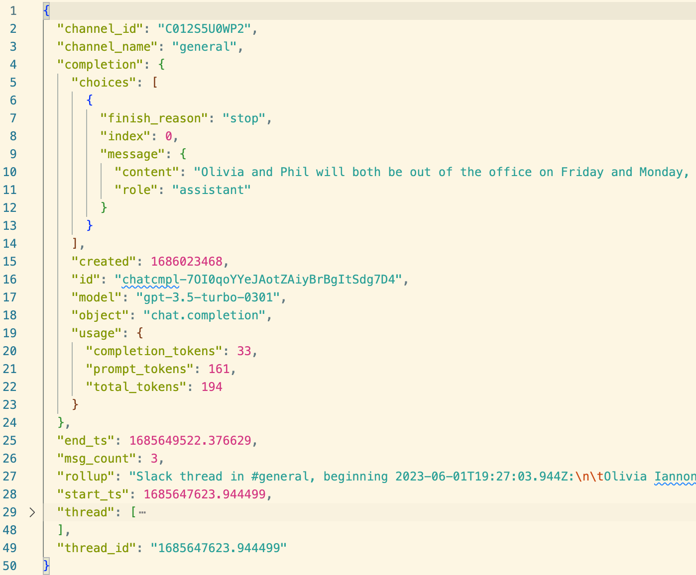Select the value "C012S5U0WP2"
This screenshot has width=696, height=575.
click(205, 29)
